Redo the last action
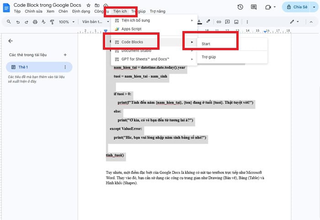 pyautogui.click(x=27, y=22)
